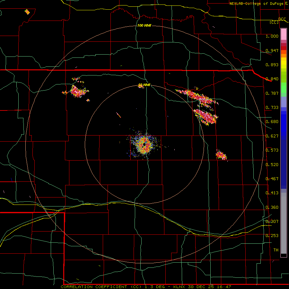Click the radar site center inside ground clutter
Image resolution: width=289 pixels, height=289 pixels.
[144, 145]
